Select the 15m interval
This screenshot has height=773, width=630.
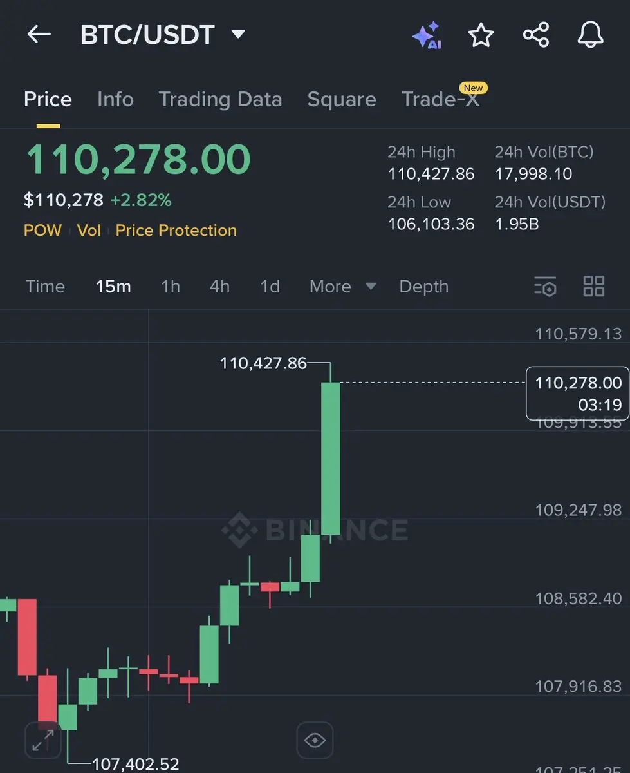point(113,287)
